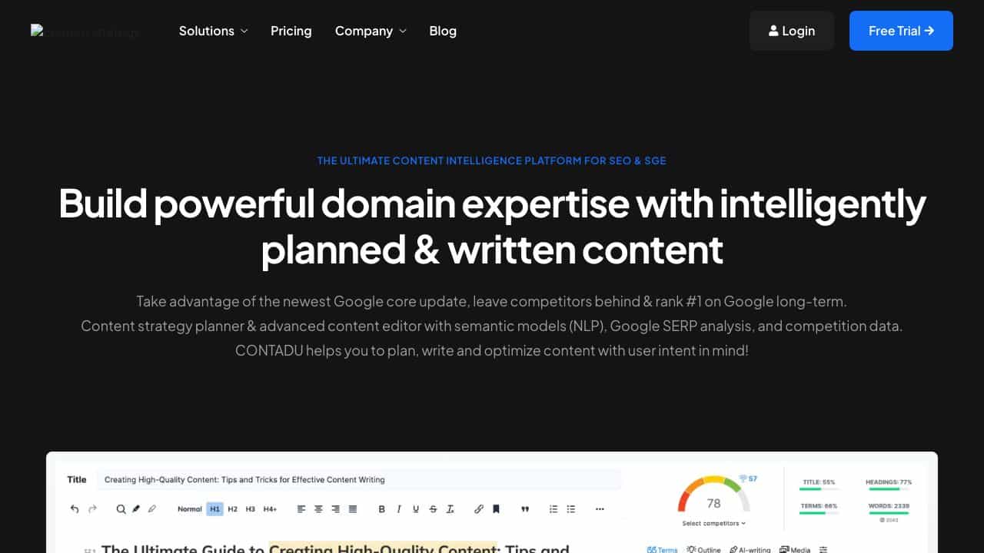984x553 pixels.
Task: Click the TERMS: 66% indicator
Action: point(819,509)
